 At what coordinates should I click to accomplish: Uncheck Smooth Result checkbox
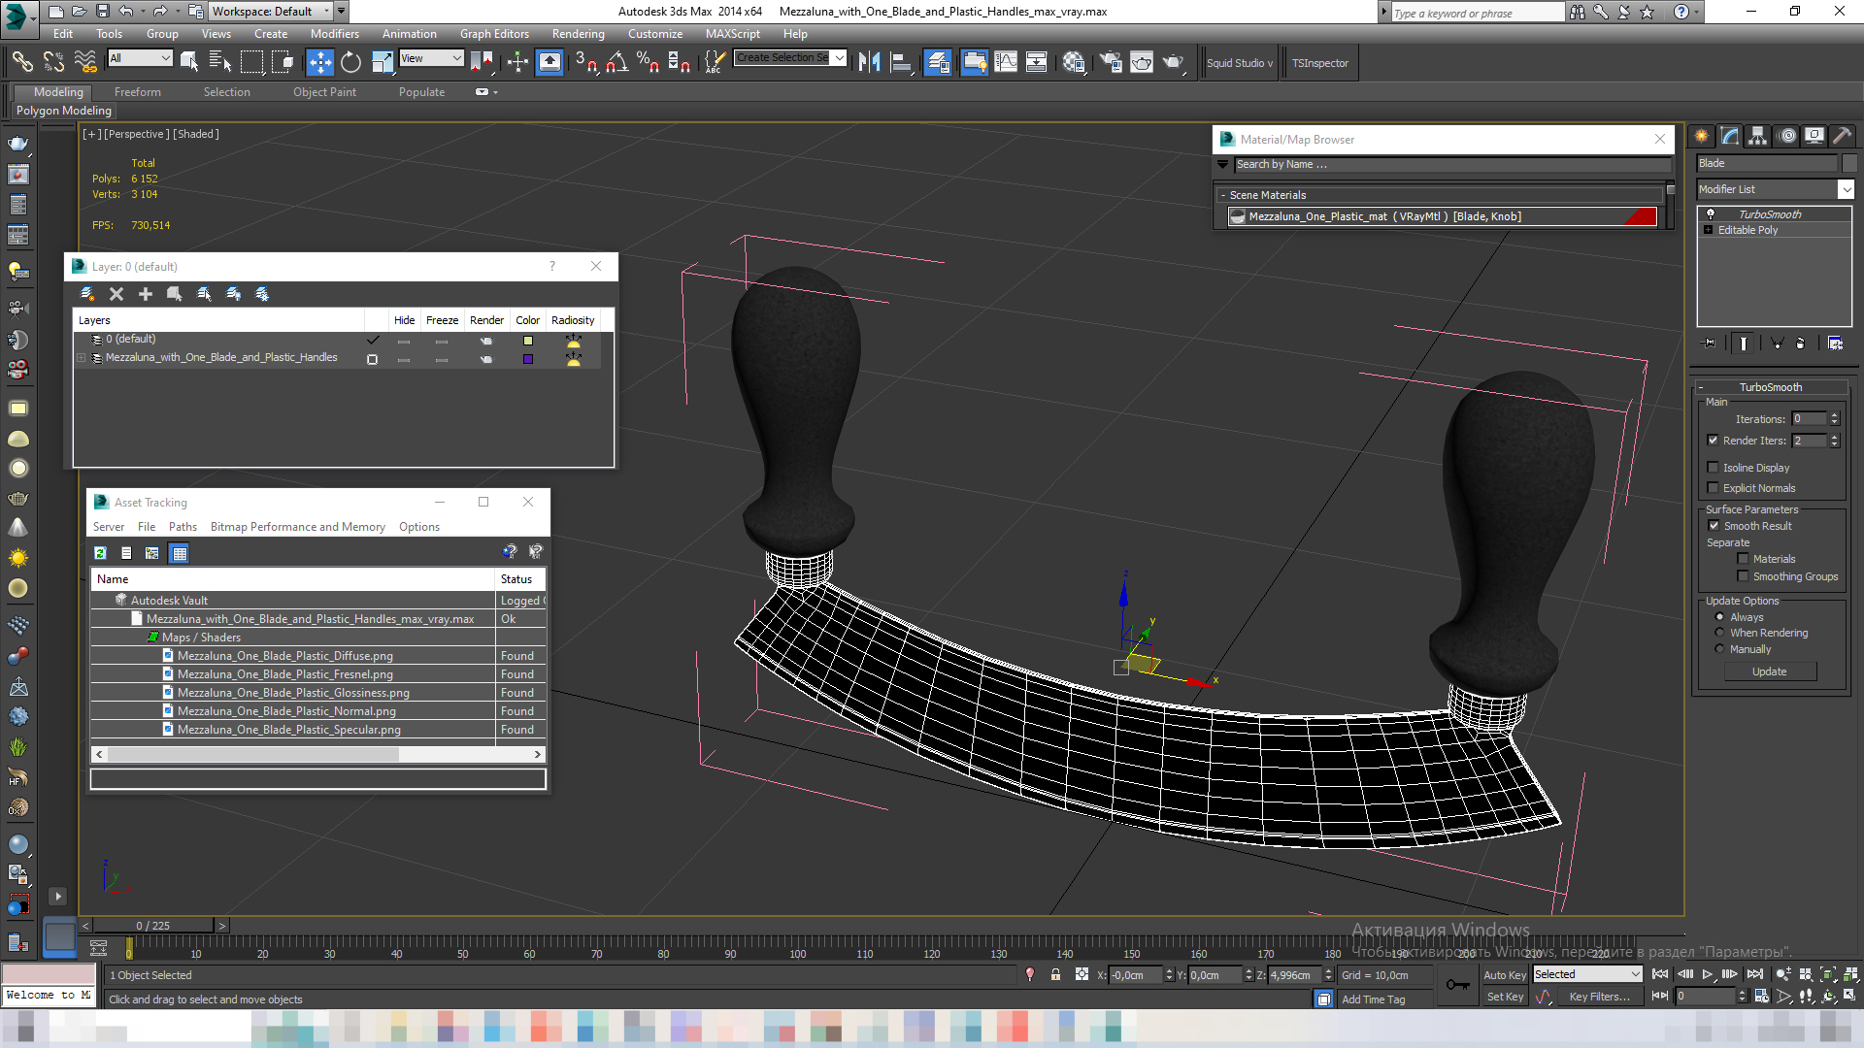click(1714, 526)
